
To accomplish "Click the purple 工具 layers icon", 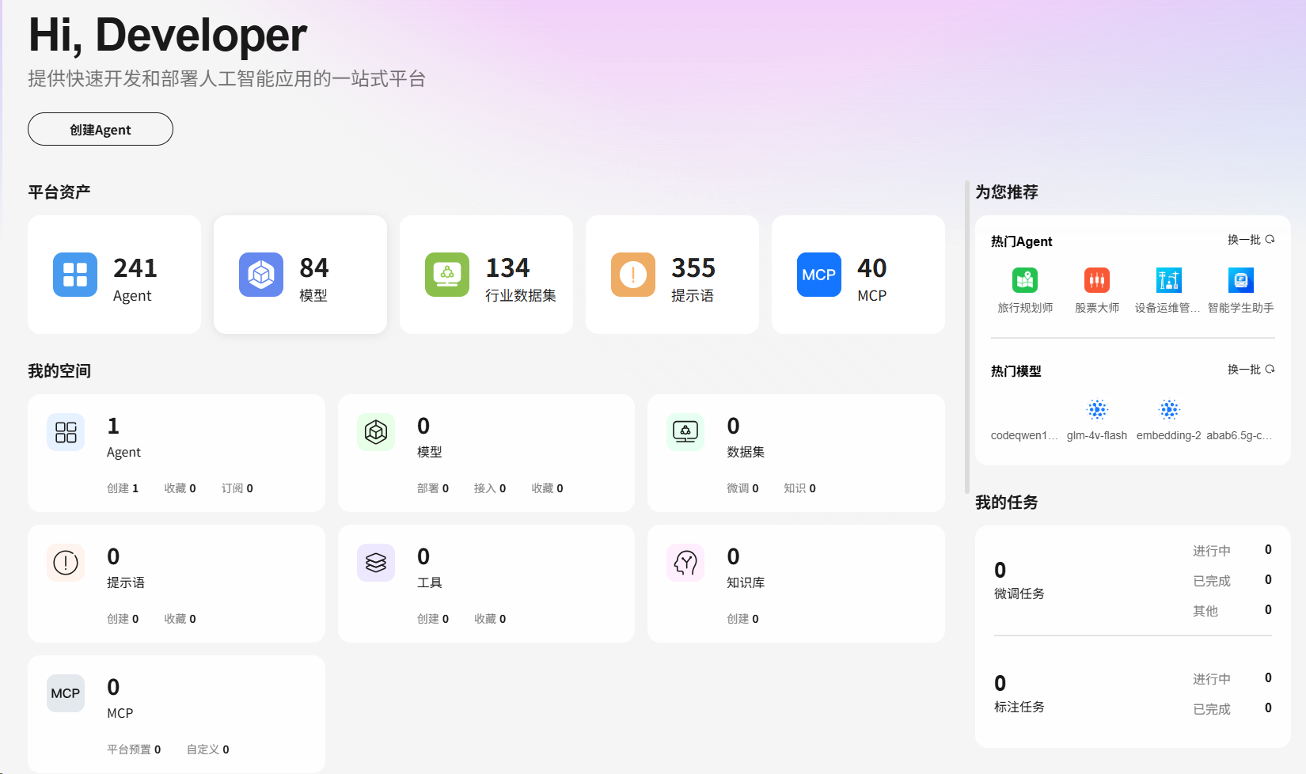I will [x=376, y=563].
